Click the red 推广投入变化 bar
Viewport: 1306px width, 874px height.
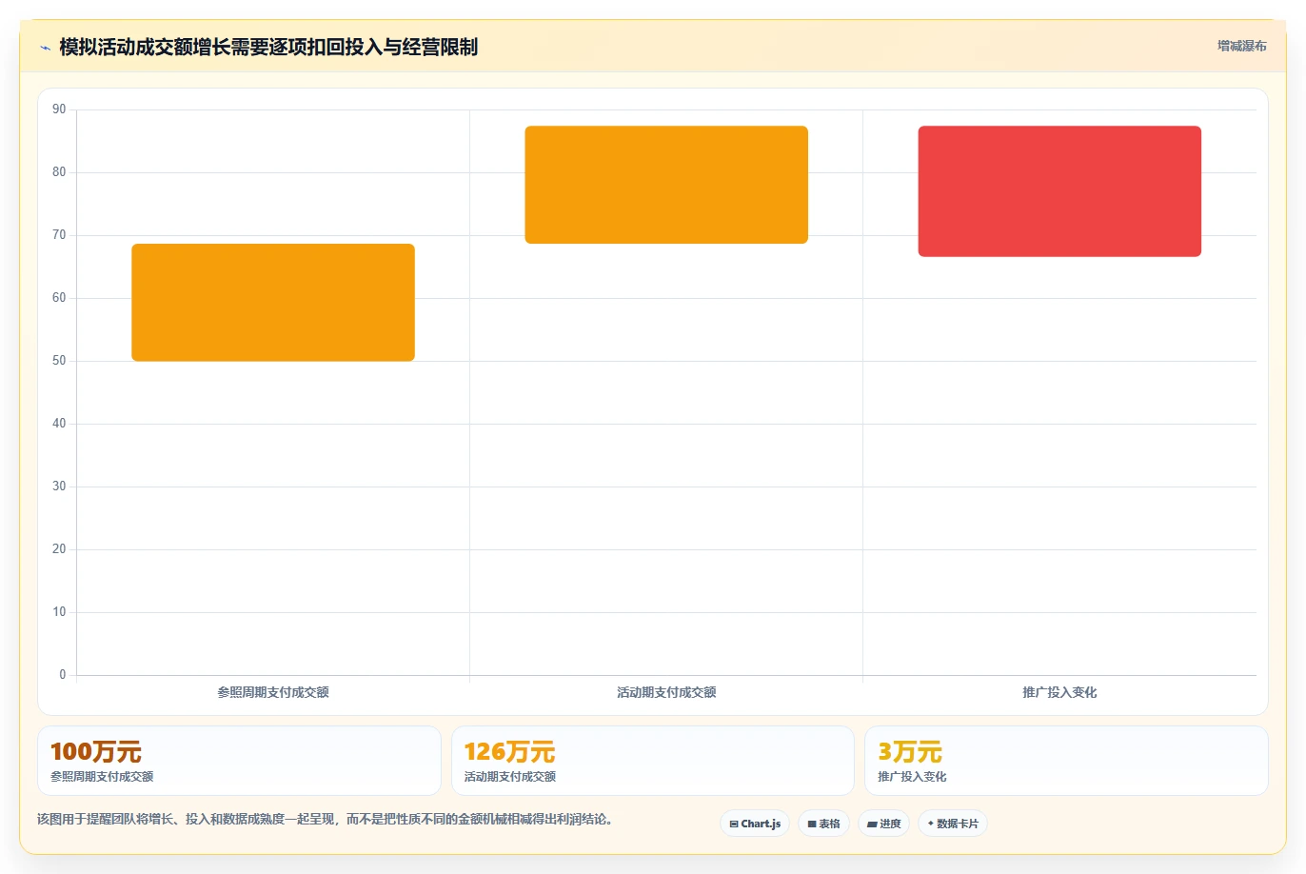pos(1059,191)
